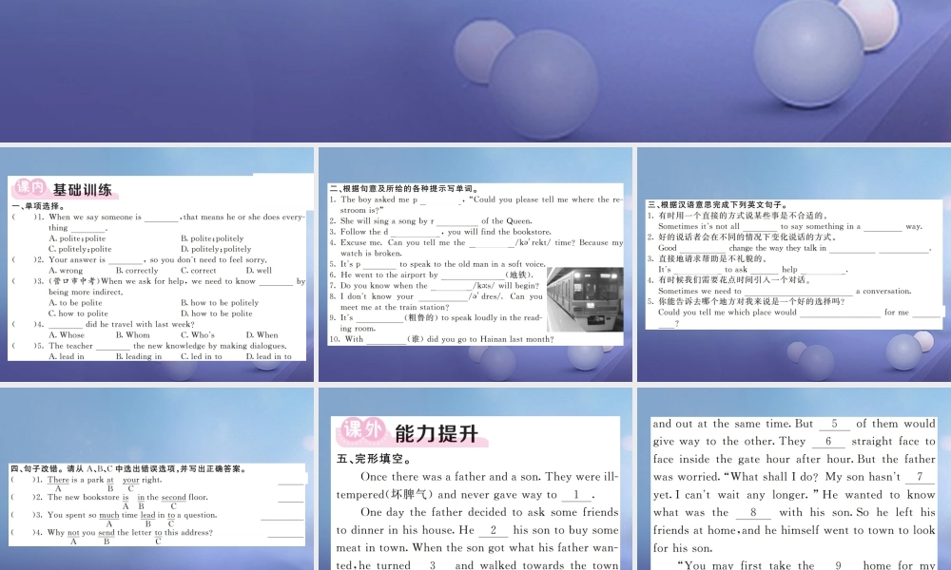This screenshot has width=951, height=570.
Task: Click the pink 课内 badge
Action: (29, 188)
